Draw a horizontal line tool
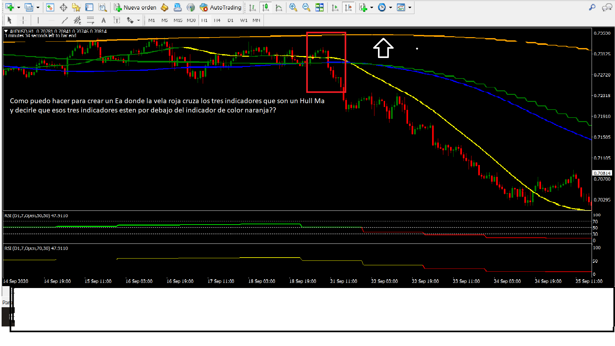Screen dimensions: 615x346 coord(51,21)
